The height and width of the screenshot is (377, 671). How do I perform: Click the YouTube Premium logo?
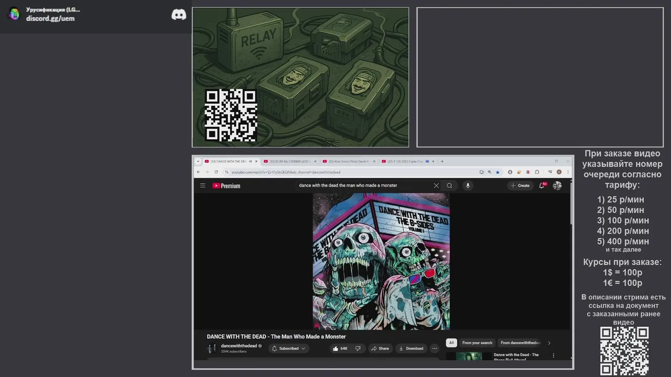click(226, 186)
